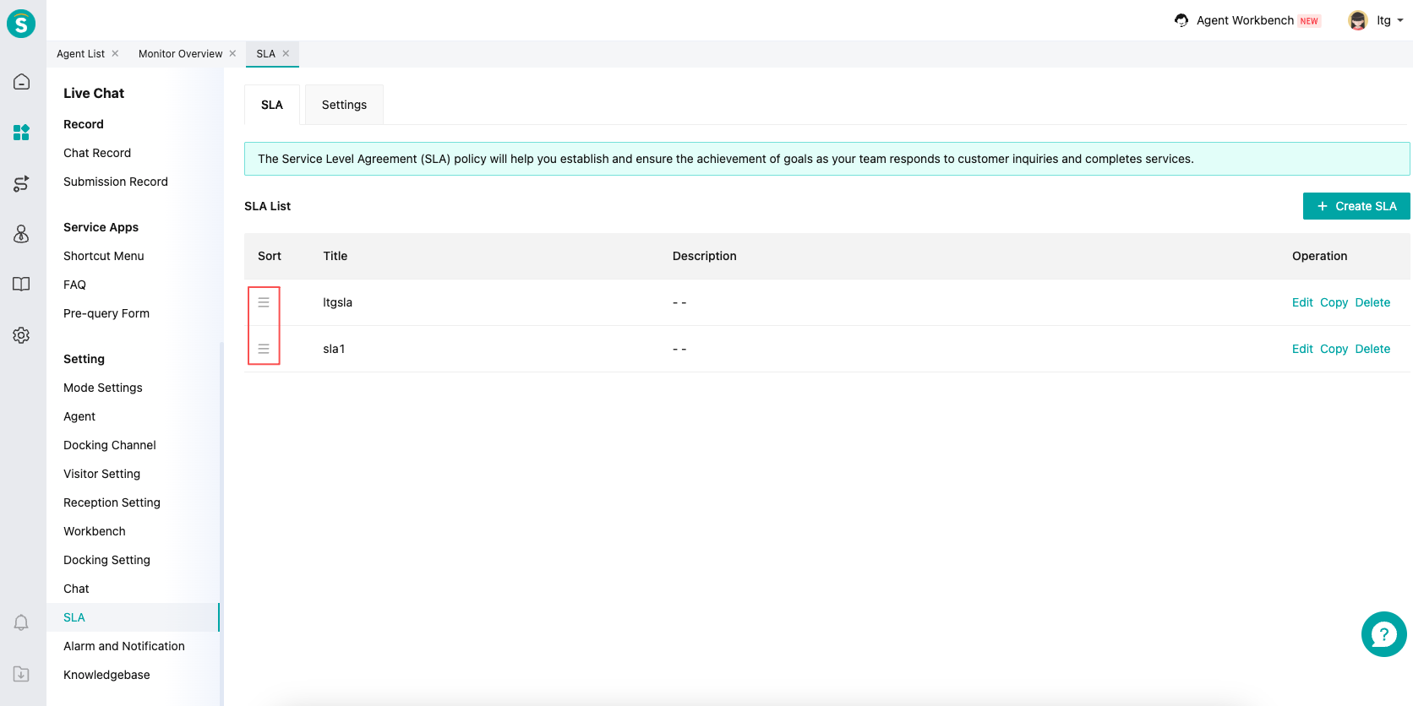Open Alarm and Notification in sidebar menu
The image size is (1413, 706).
tap(124, 646)
